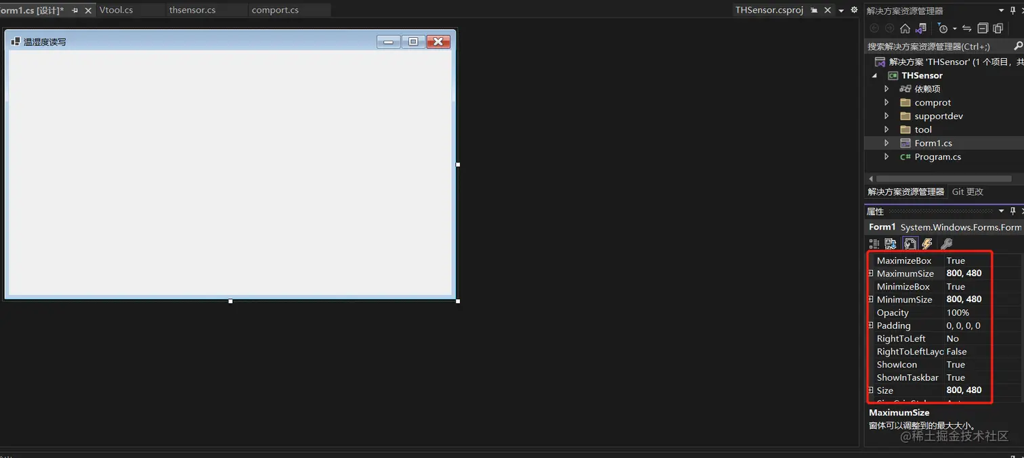Screen dimensions: 1024x458
Task: Open Properties panel window options dropdown
Action: [1001, 211]
